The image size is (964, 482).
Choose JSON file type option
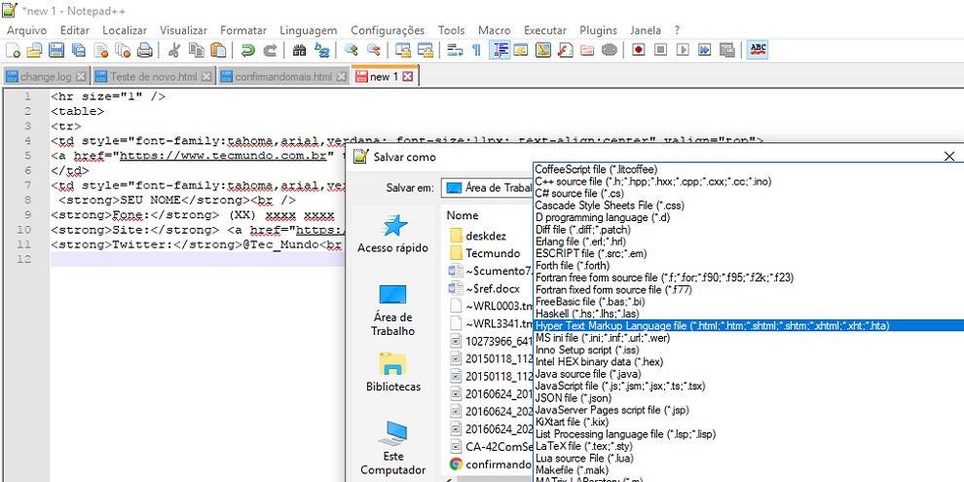coord(748,398)
